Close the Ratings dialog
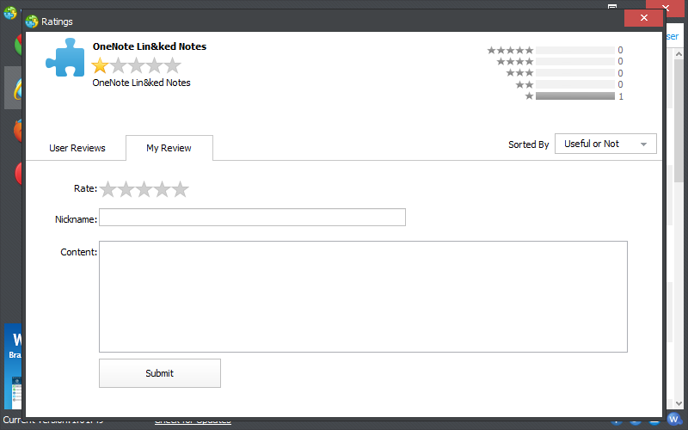This screenshot has height=430, width=688. [643, 17]
